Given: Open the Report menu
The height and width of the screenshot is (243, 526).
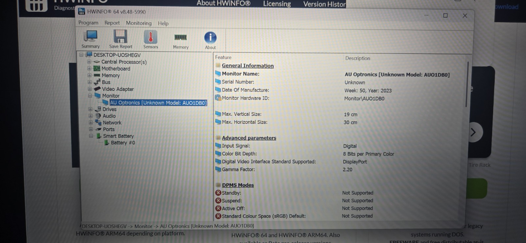Looking at the screenshot, I should pyautogui.click(x=112, y=23).
